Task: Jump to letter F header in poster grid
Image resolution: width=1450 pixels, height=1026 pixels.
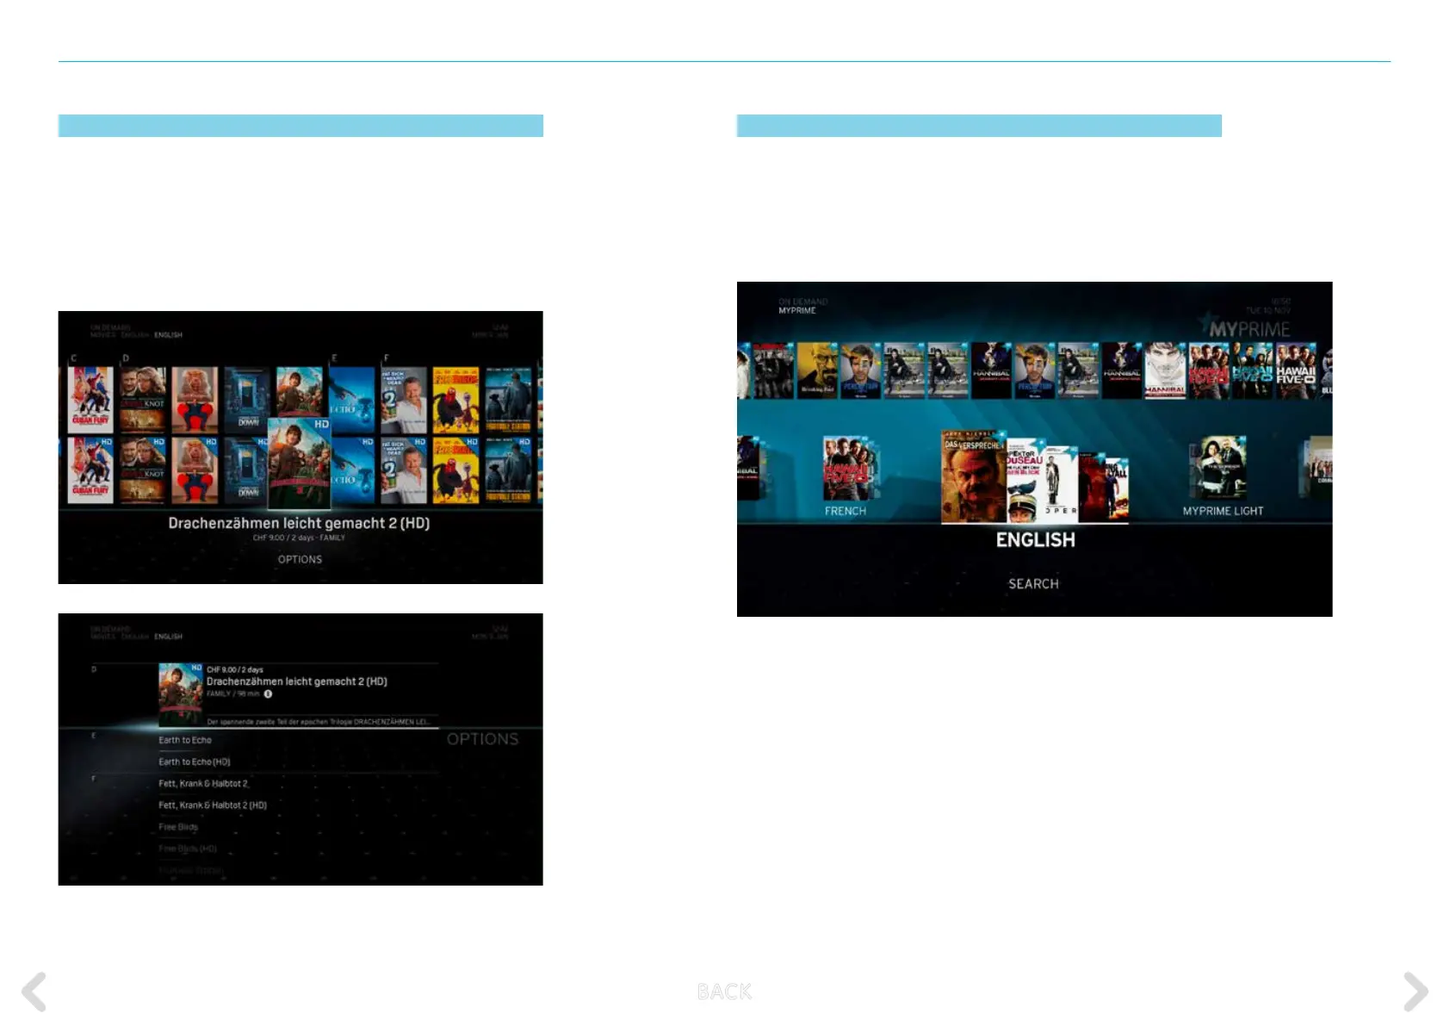Action: pos(387,358)
